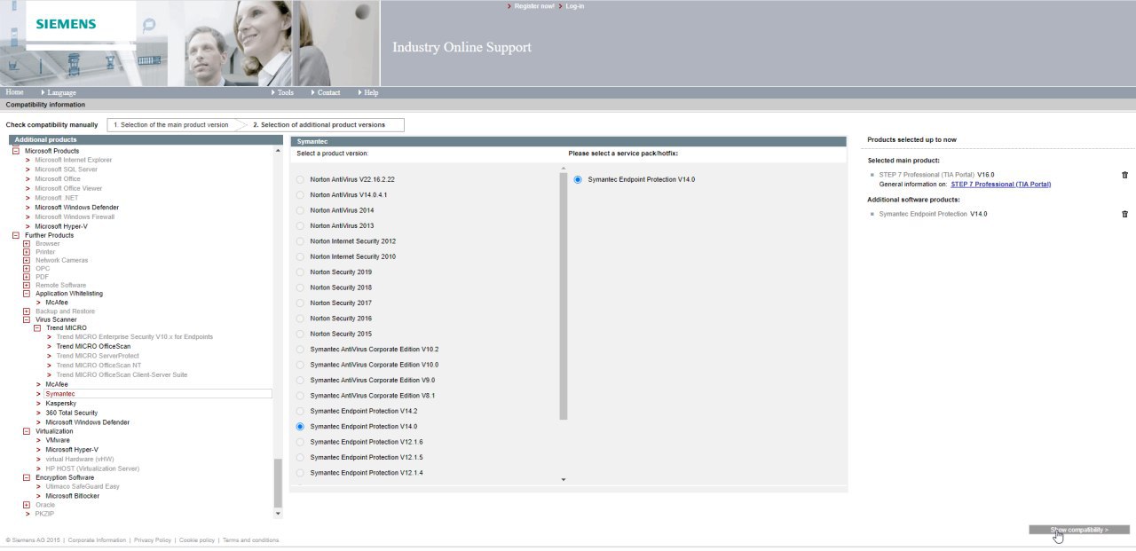Click Show compatibility button
The image size is (1136, 551).
(1079, 530)
